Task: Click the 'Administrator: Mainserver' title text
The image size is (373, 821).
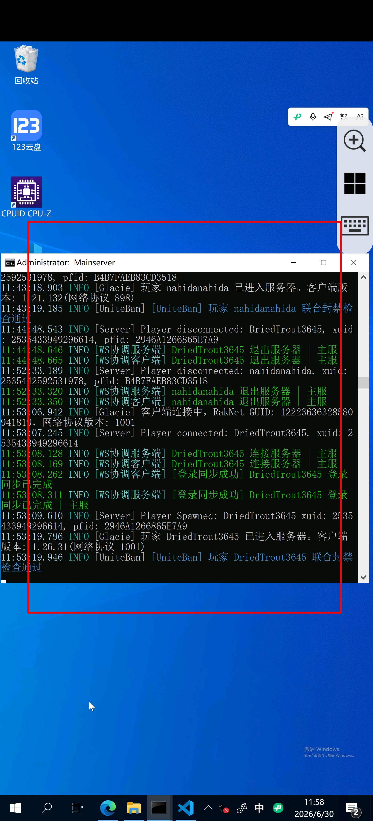Action: 66,263
